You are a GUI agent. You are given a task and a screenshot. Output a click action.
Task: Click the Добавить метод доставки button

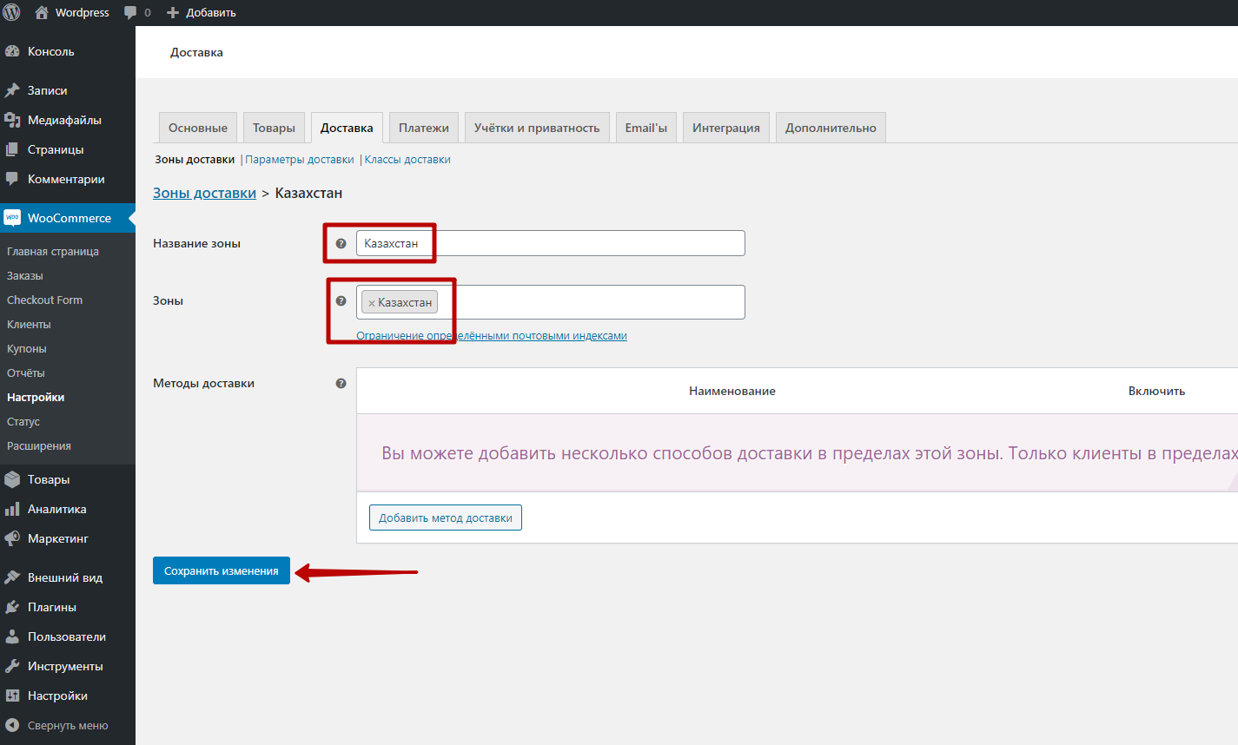tap(446, 518)
